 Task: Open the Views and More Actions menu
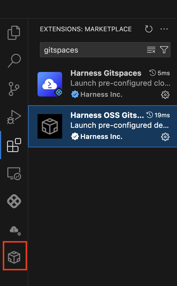point(164,29)
